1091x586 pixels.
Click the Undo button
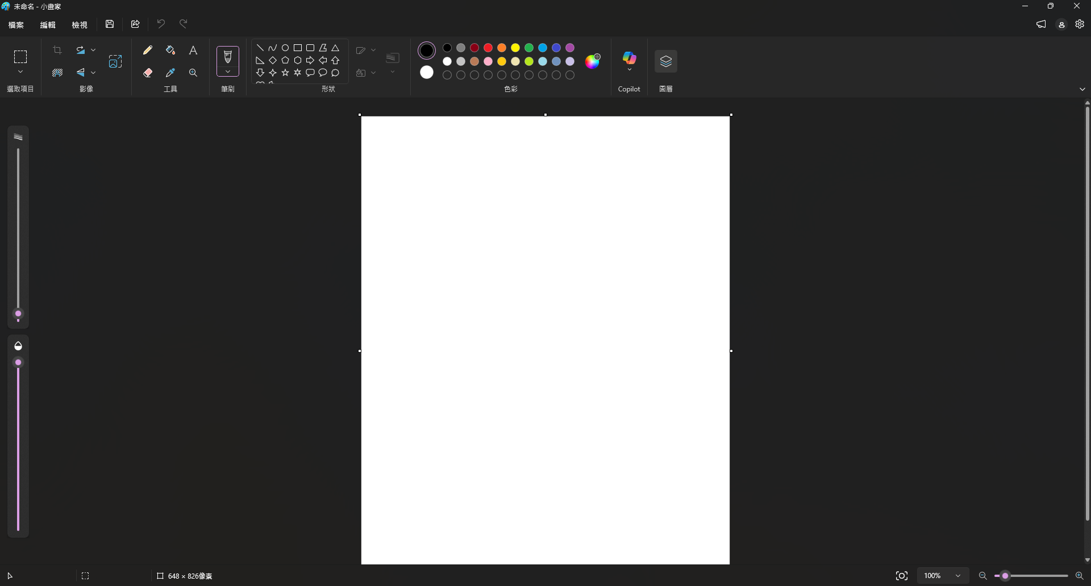[x=161, y=24]
